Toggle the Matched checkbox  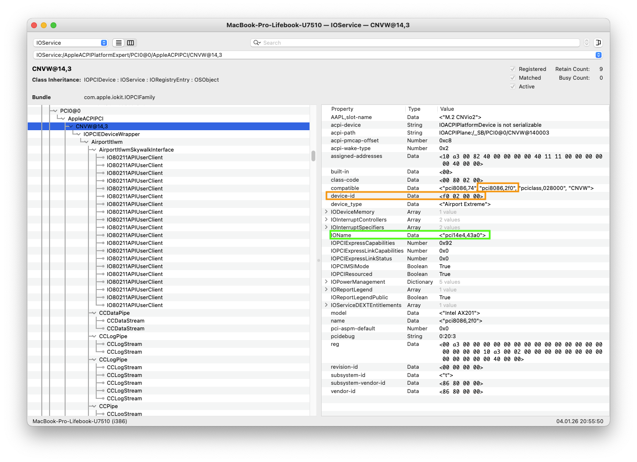point(513,78)
